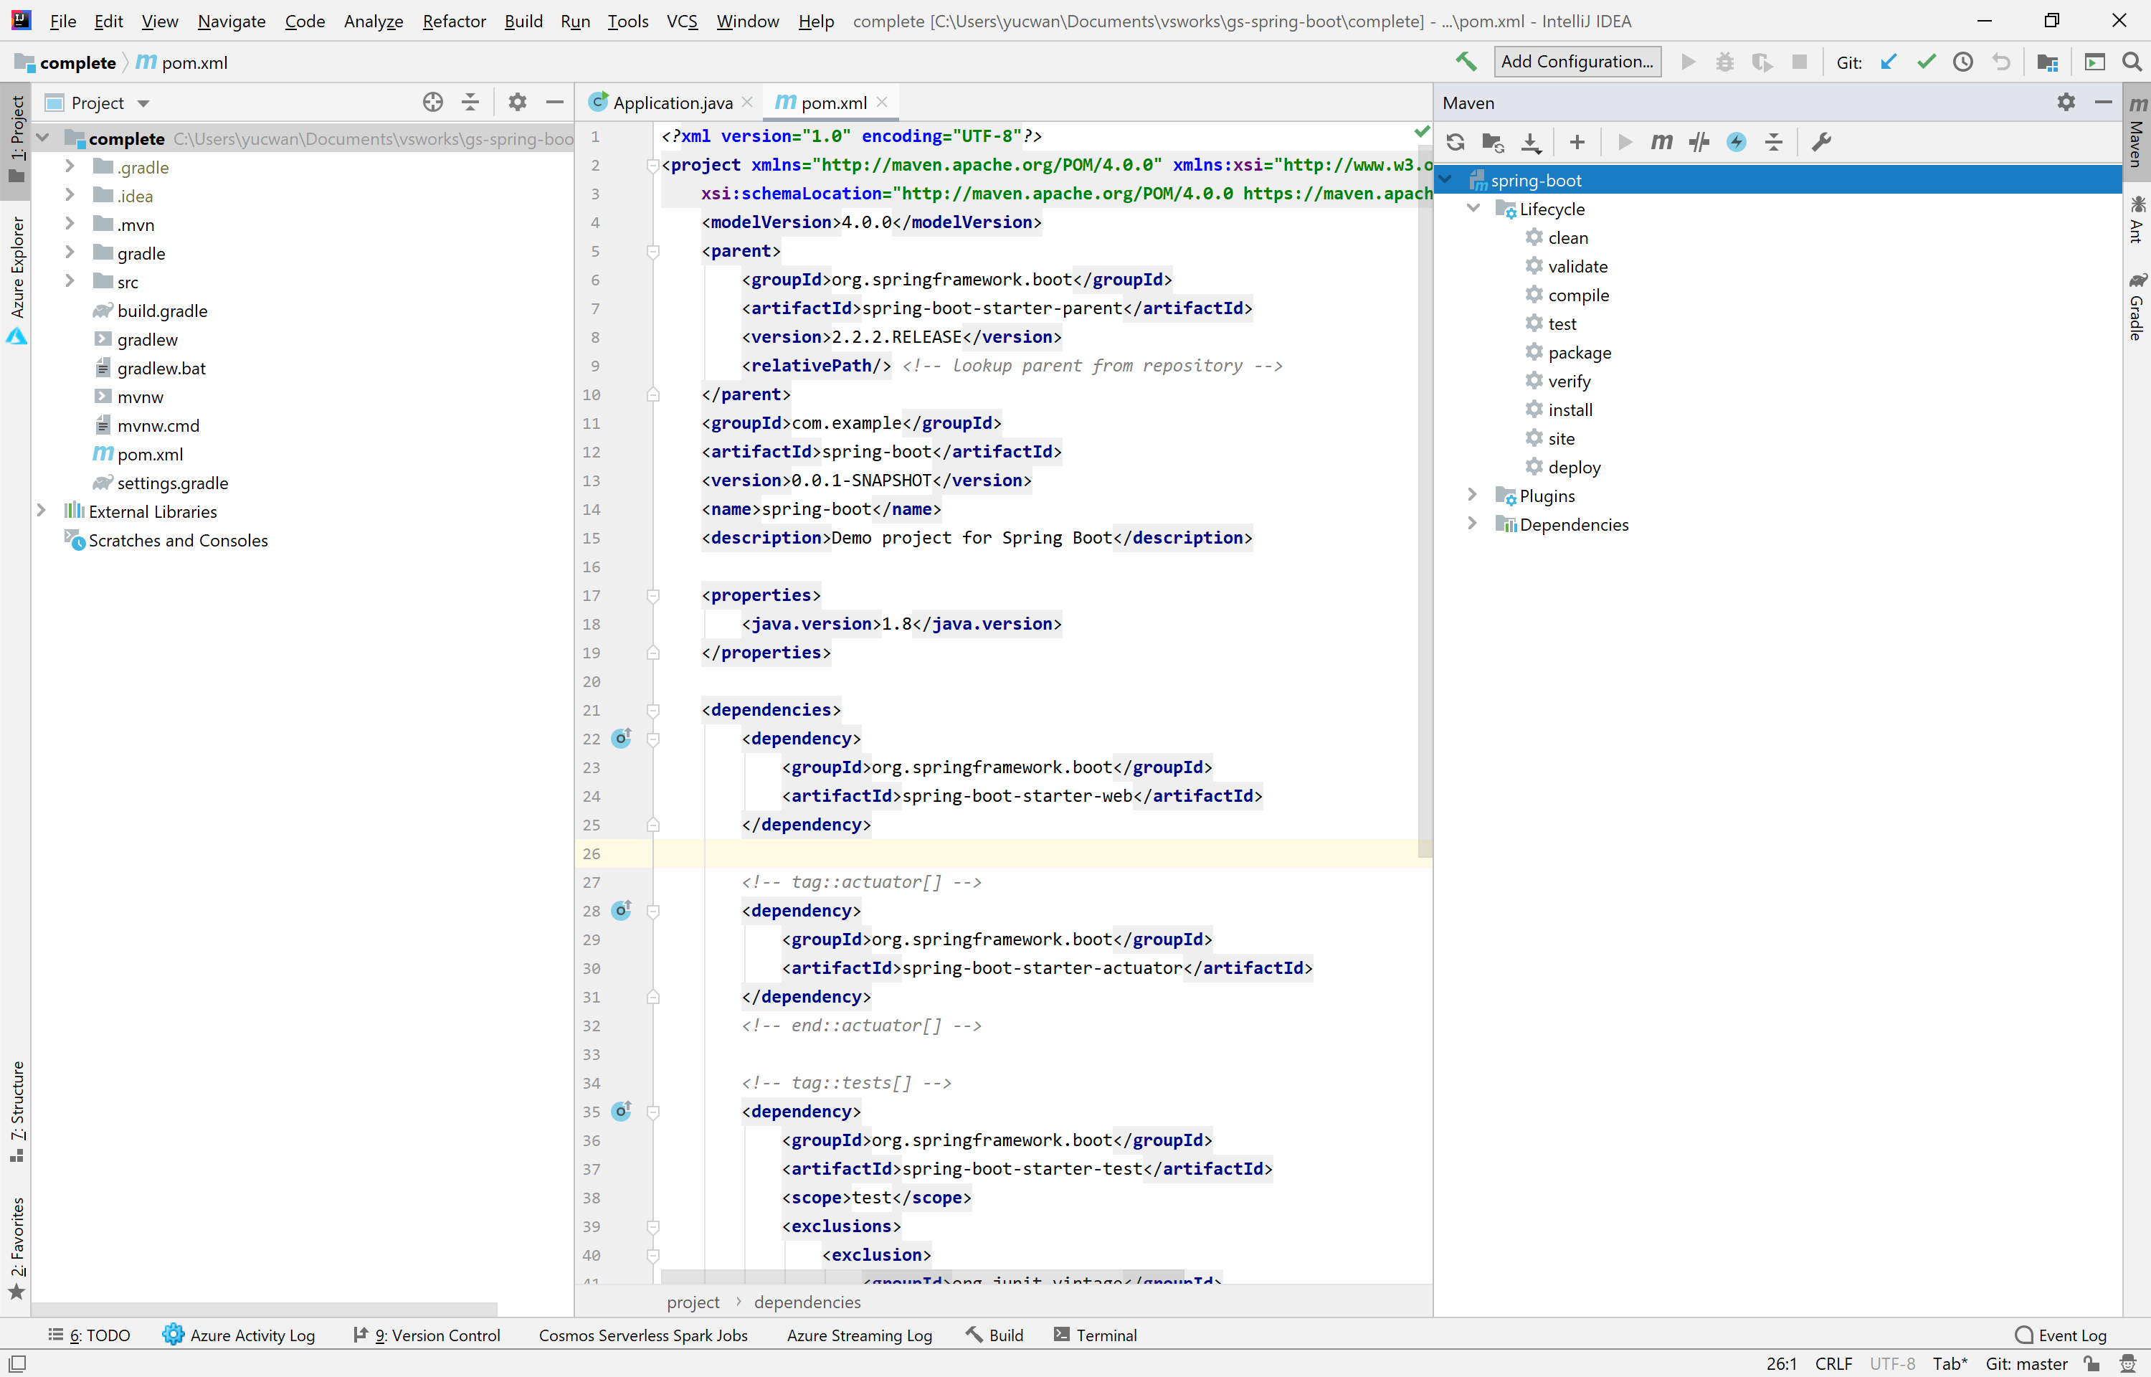Click the Maven refresh/reload icon
This screenshot has width=2151, height=1377.
(x=1455, y=143)
